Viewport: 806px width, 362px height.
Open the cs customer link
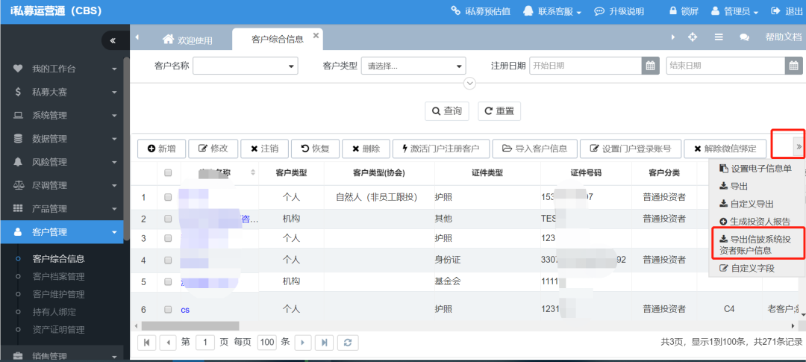185,310
